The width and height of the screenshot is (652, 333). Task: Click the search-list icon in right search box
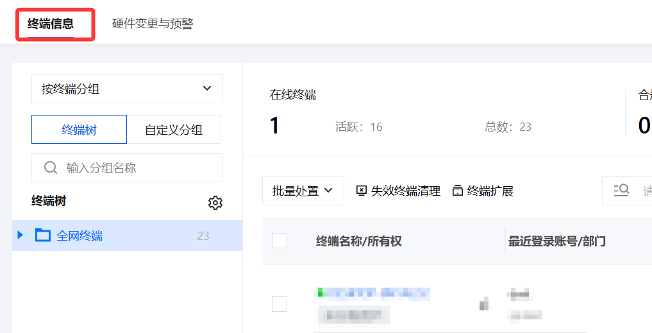click(x=621, y=190)
